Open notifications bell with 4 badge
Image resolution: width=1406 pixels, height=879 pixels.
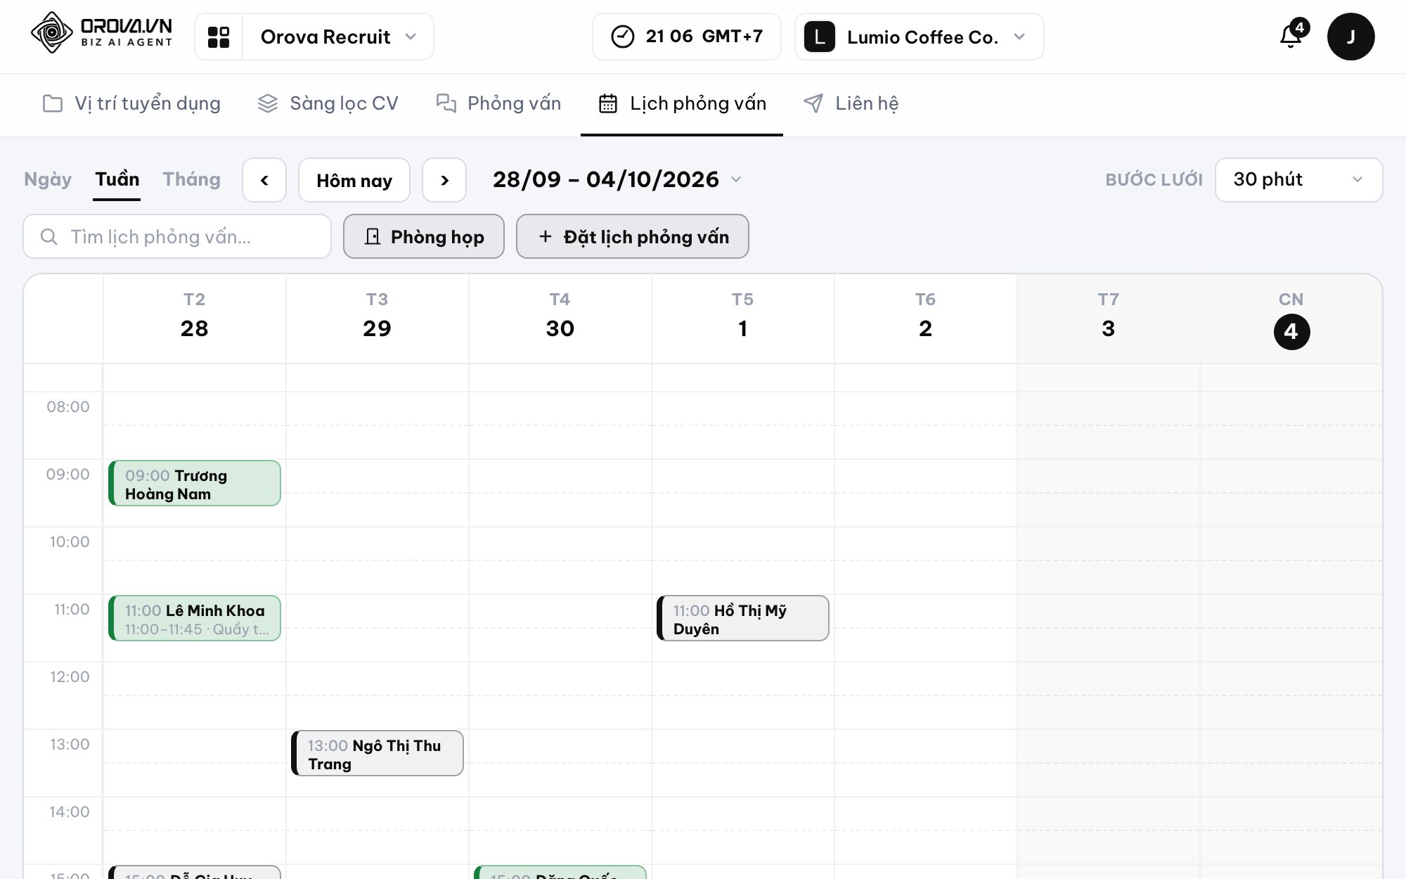point(1292,35)
